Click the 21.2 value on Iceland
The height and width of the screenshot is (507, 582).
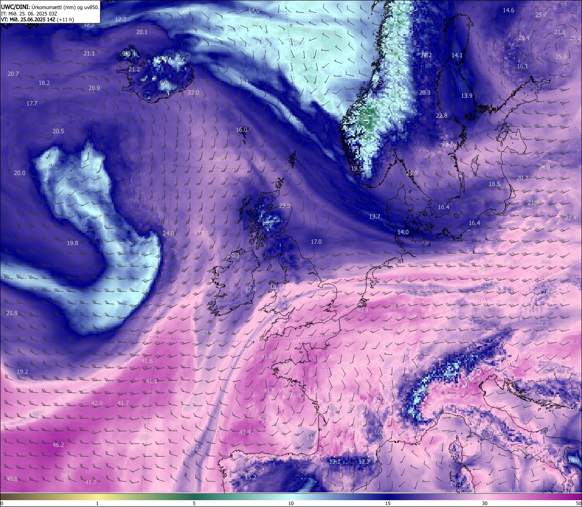134,69
